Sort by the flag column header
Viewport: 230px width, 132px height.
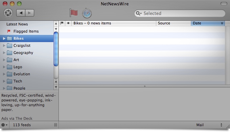pyautogui.click(x=62, y=23)
